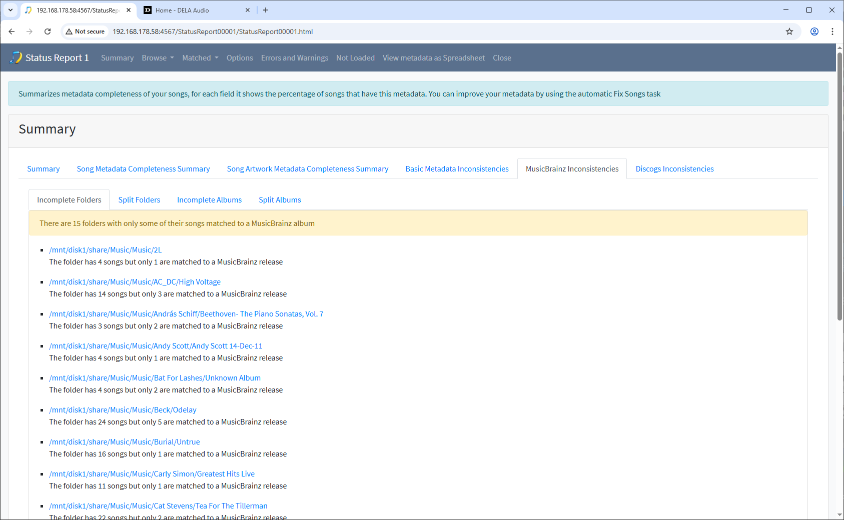Click View metadata as Spreadsheet
Viewport: 844px width, 520px height.
(x=433, y=58)
